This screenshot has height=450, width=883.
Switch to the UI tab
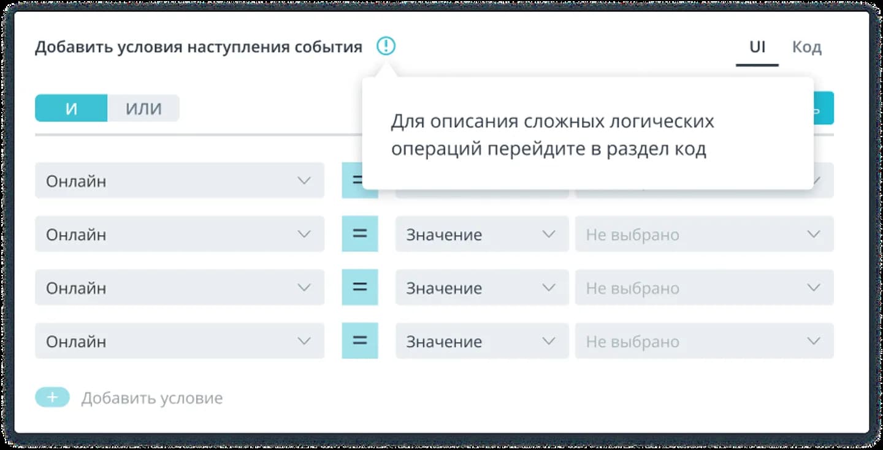click(x=757, y=47)
